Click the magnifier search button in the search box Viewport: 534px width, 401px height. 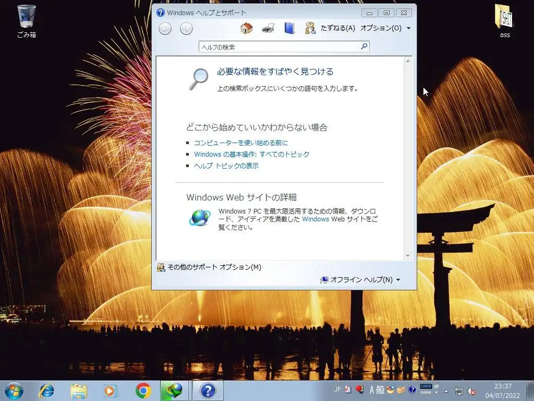click(x=364, y=46)
